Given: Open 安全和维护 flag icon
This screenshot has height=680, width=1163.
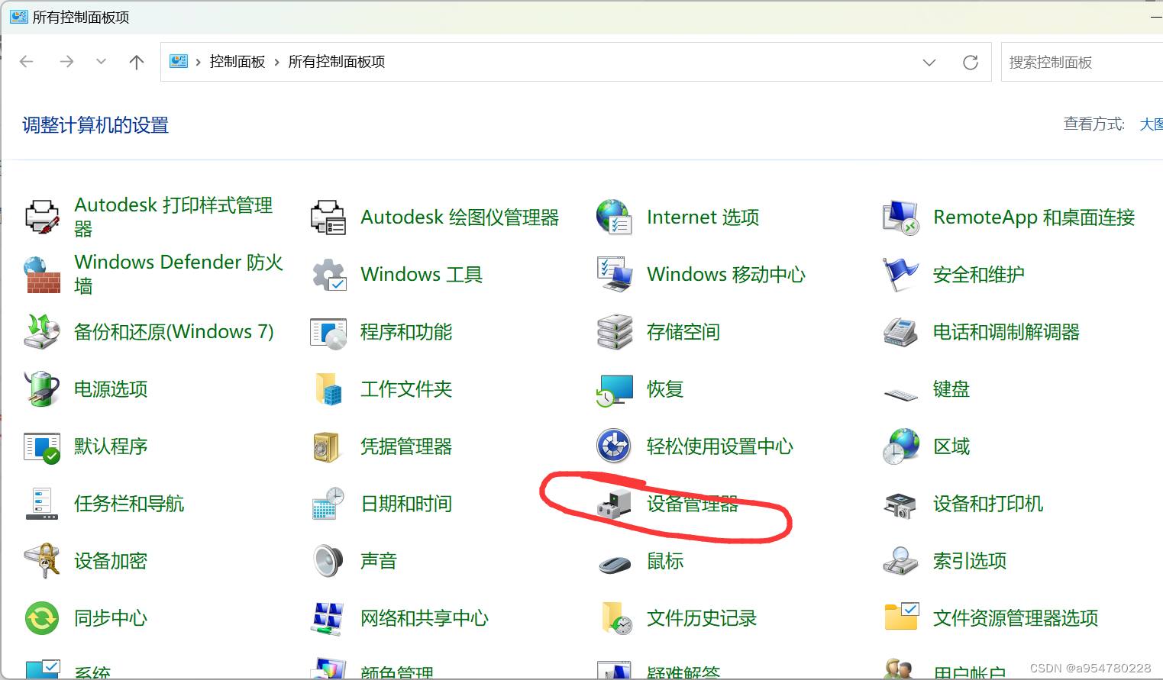Looking at the screenshot, I should [x=901, y=275].
